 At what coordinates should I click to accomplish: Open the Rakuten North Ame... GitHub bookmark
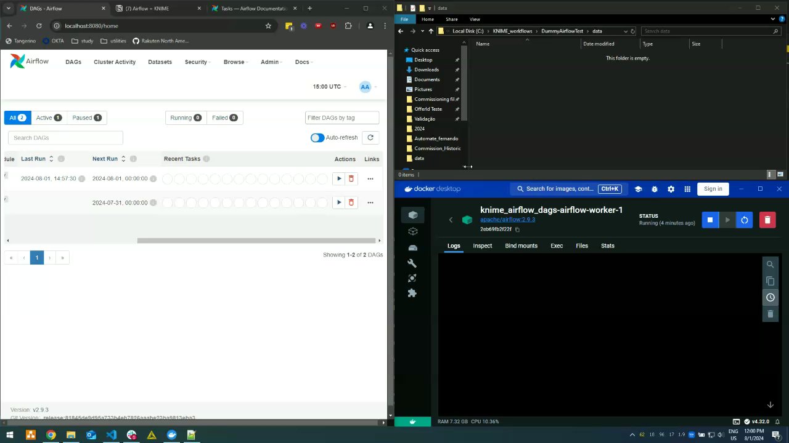click(160, 41)
